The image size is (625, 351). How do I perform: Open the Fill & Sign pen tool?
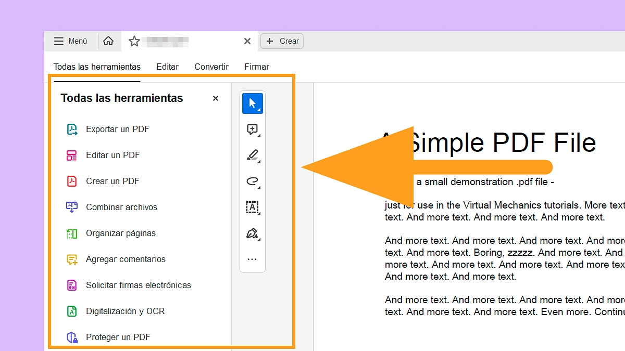pyautogui.click(x=252, y=233)
